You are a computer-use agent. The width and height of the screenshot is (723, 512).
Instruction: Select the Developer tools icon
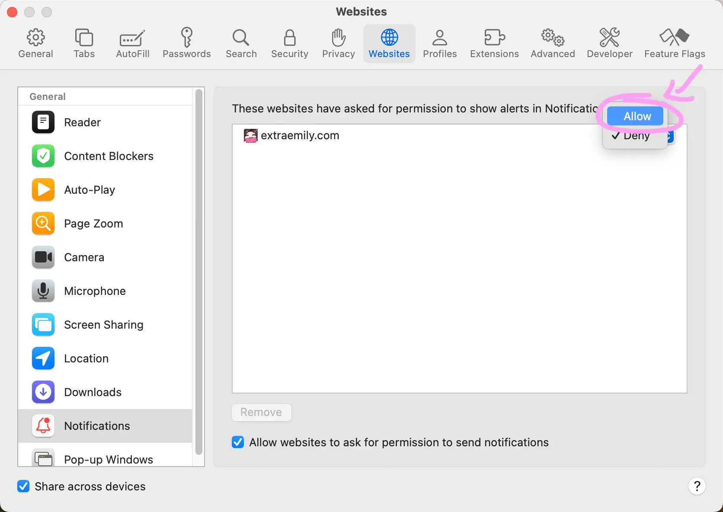click(609, 38)
